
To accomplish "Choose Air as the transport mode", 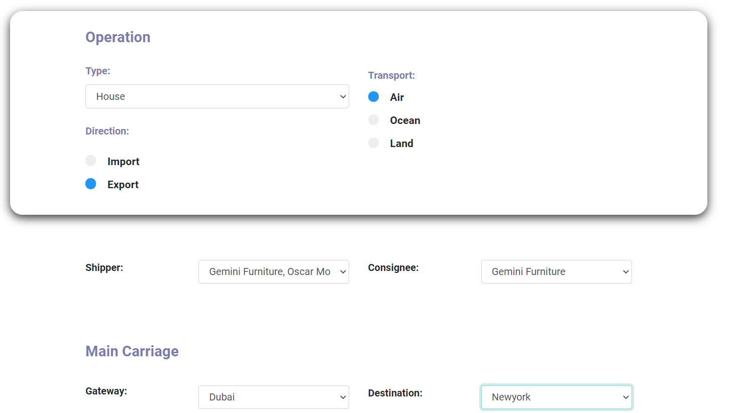I will (374, 97).
